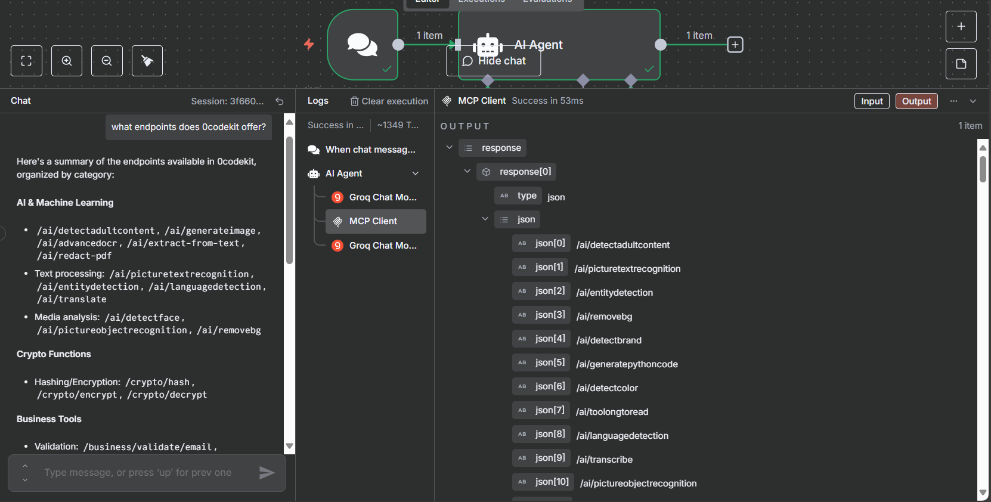Click the user message about 0codekit endpoints
This screenshot has width=991, height=502.
(x=188, y=127)
